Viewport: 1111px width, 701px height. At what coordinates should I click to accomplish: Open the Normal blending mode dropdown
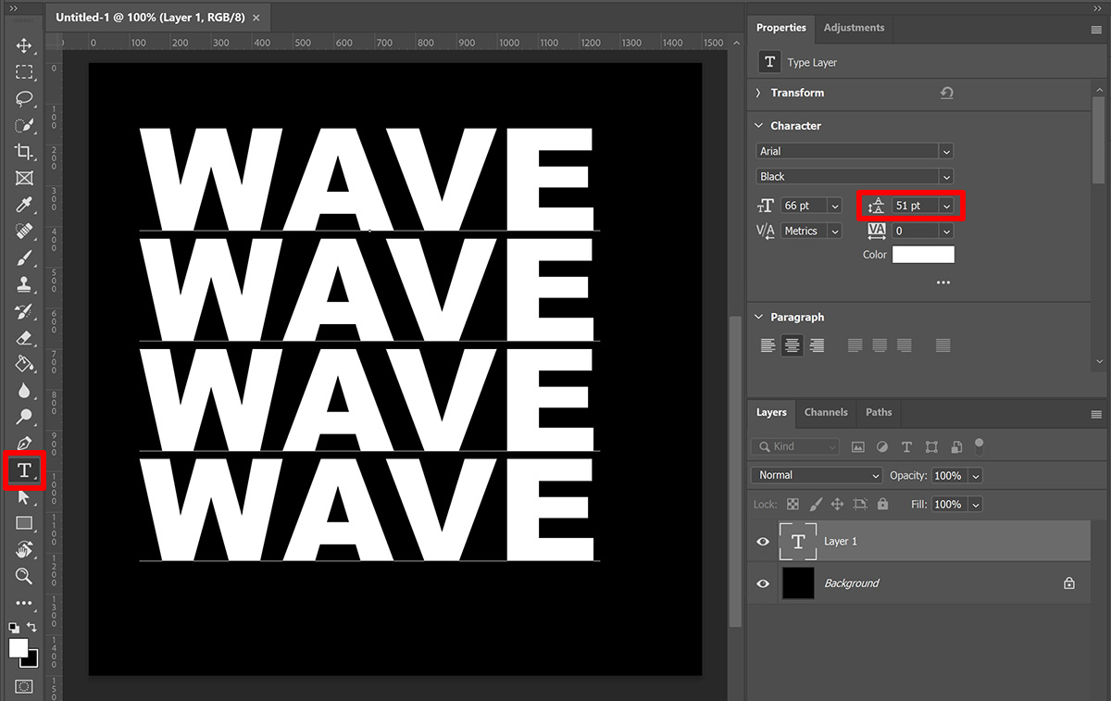coord(815,475)
